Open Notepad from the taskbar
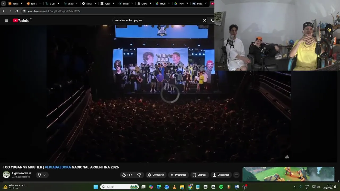 pos(198,187)
